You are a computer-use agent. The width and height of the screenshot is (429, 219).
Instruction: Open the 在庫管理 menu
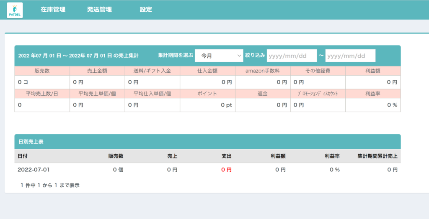(53, 10)
